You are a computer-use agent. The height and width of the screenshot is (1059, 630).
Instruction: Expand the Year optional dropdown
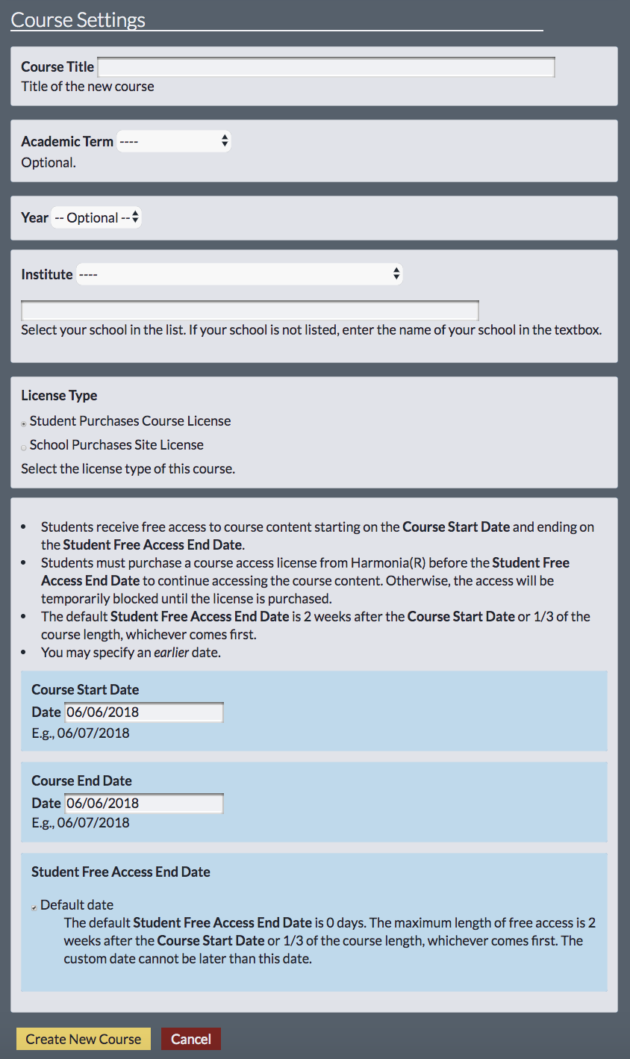[x=96, y=218]
